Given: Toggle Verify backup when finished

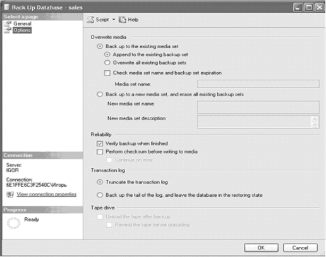Looking at the screenshot, I should (100, 144).
